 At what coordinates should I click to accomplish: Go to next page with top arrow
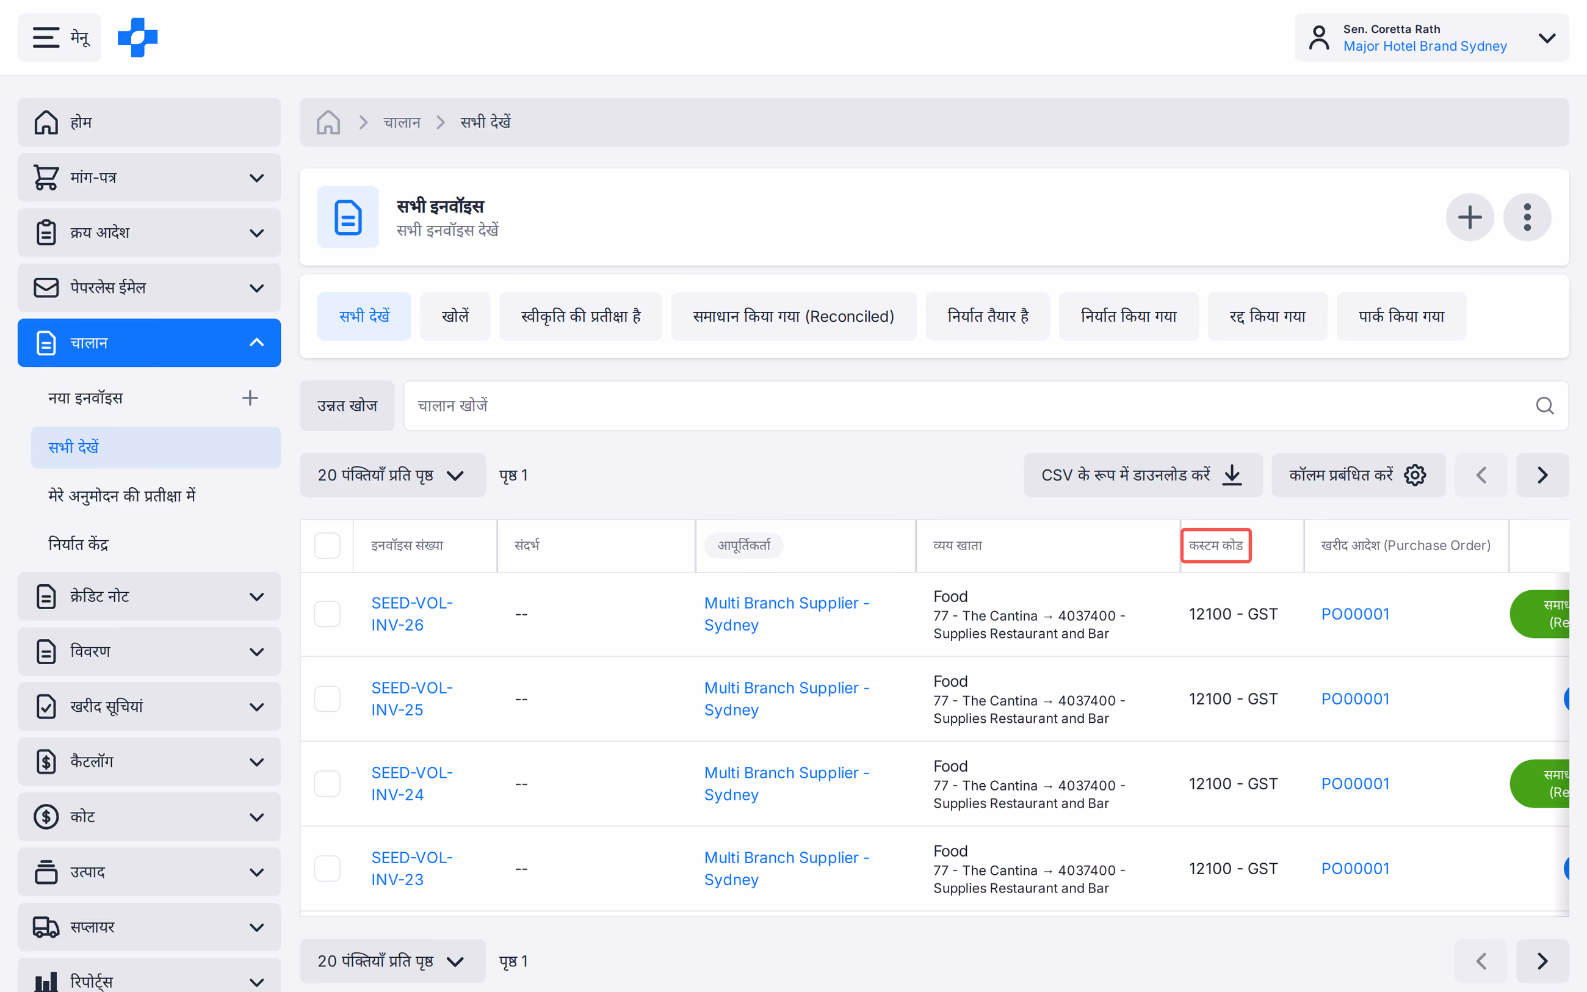click(1542, 475)
